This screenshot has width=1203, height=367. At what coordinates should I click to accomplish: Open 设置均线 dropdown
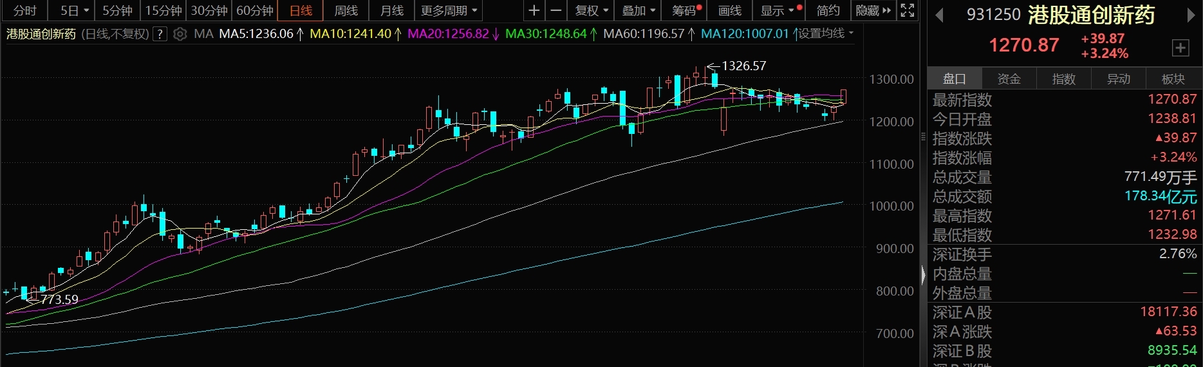826,33
